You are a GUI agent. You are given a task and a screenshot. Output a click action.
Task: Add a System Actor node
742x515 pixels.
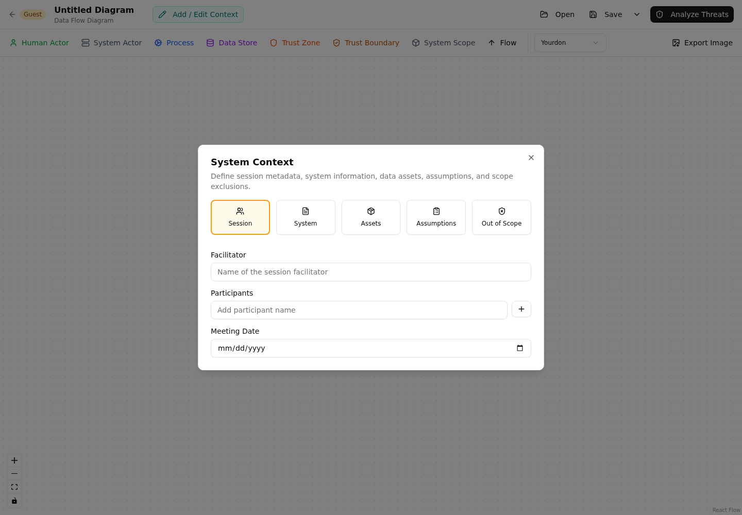click(x=111, y=43)
